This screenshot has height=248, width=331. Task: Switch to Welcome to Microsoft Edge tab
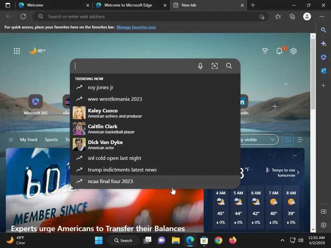[x=131, y=5]
